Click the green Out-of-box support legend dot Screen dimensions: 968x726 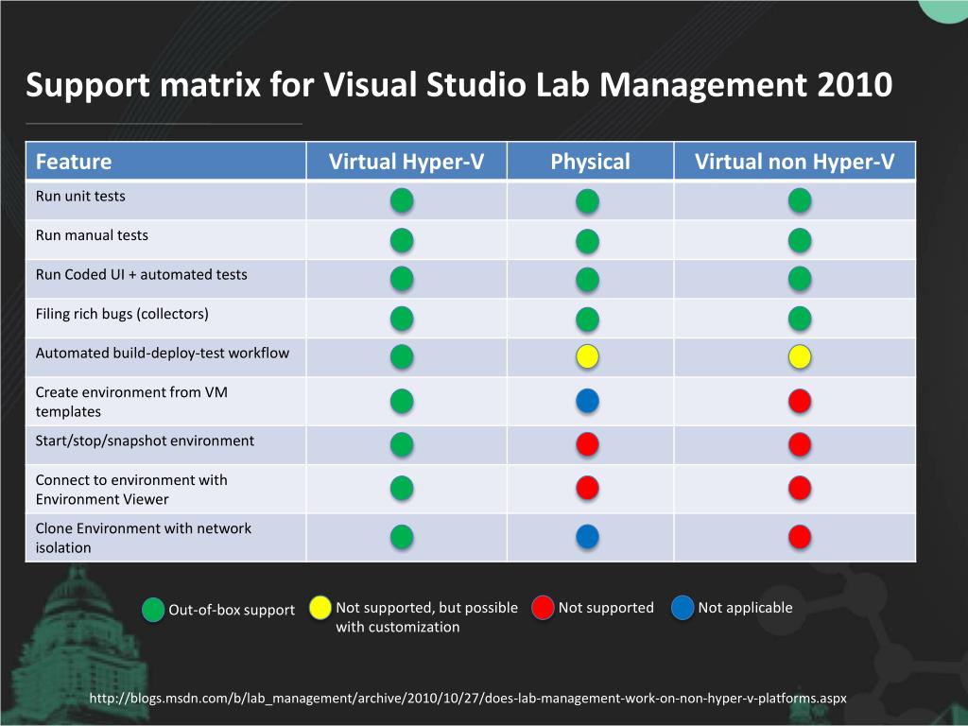tap(153, 610)
